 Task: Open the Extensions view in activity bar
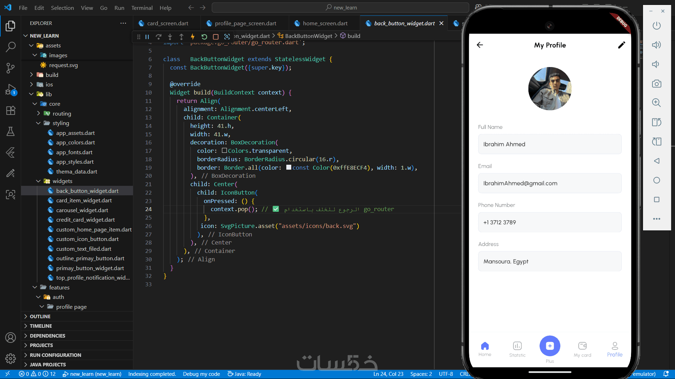click(11, 111)
